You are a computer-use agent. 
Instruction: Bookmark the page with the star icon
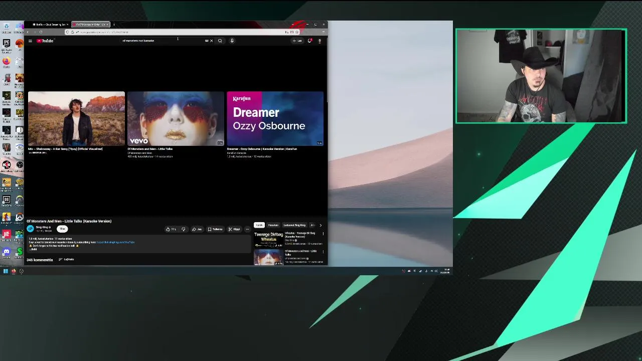(296, 32)
